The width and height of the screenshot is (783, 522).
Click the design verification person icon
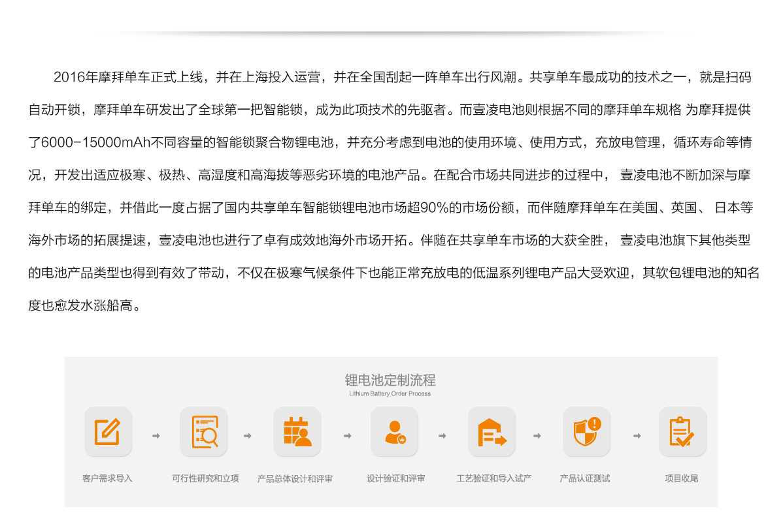coord(394,431)
